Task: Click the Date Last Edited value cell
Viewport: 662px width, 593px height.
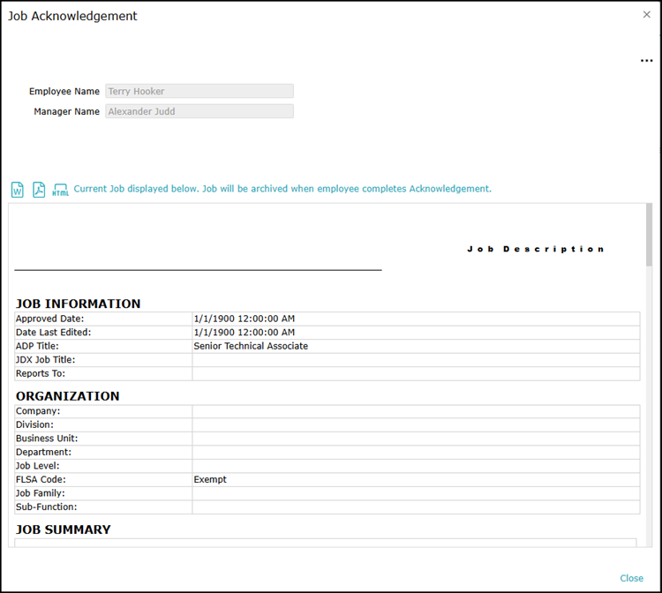Action: pyautogui.click(x=244, y=333)
